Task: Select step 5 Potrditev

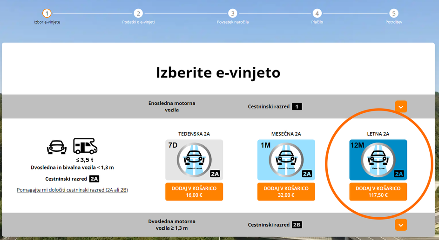Action: [x=394, y=13]
